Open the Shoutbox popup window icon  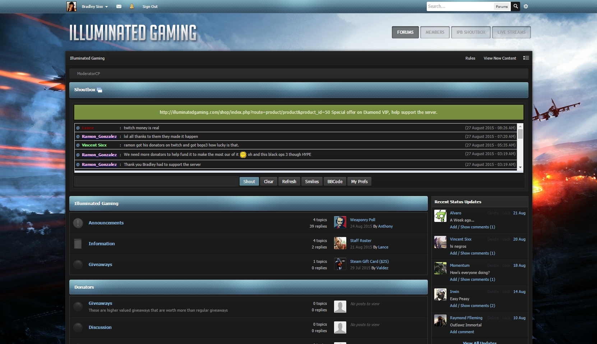point(99,90)
